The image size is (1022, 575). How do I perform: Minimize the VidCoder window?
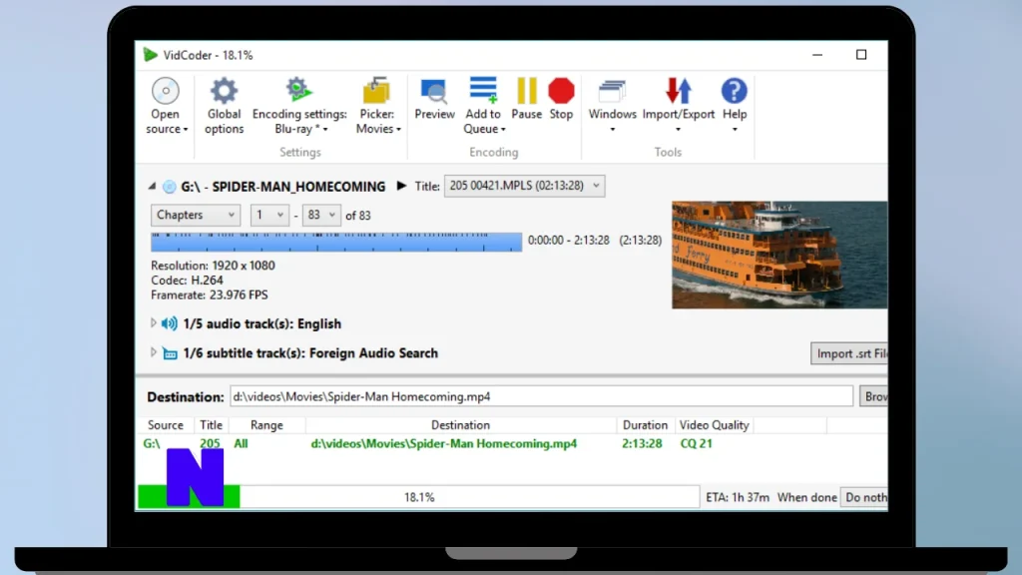tap(817, 55)
